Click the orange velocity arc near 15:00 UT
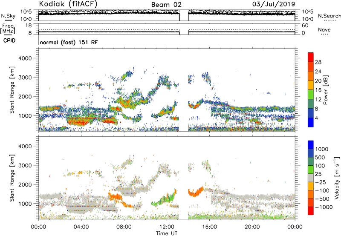 [x=195, y=192]
